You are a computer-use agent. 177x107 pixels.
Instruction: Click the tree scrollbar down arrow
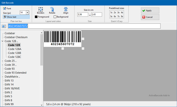[42, 105]
